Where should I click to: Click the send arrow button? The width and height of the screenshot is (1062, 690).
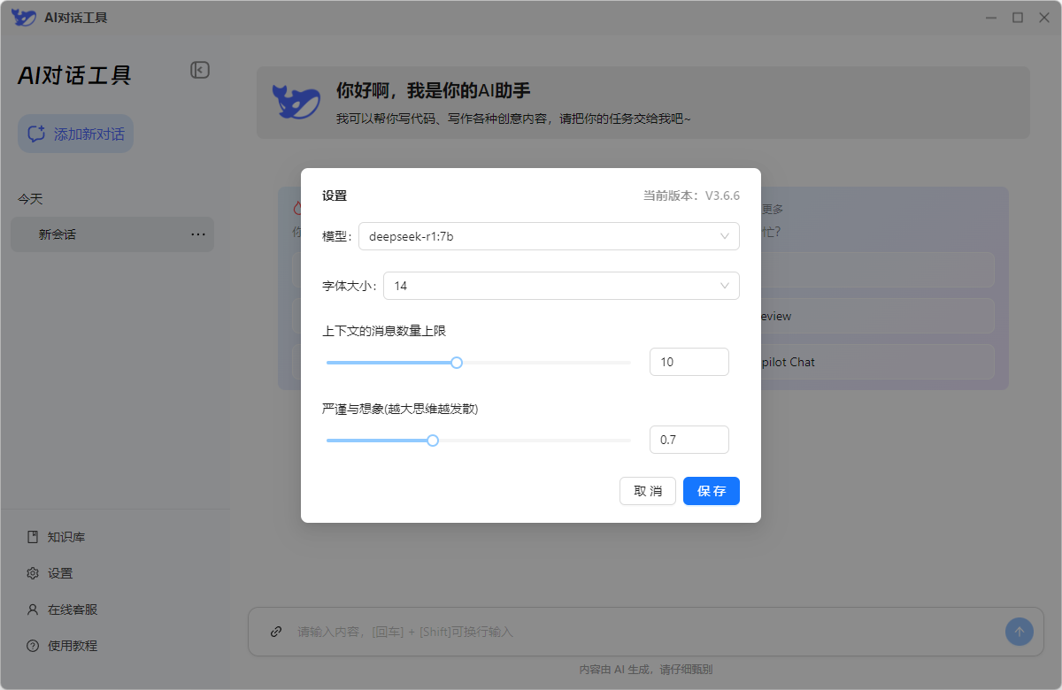[x=1020, y=632]
